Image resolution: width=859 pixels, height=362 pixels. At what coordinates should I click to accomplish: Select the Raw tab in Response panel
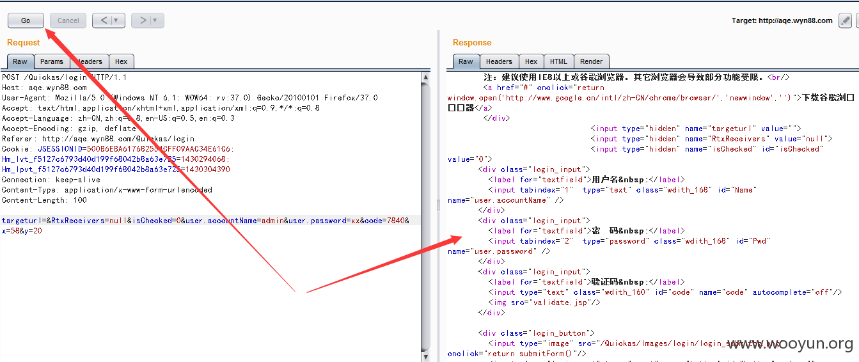(x=466, y=61)
